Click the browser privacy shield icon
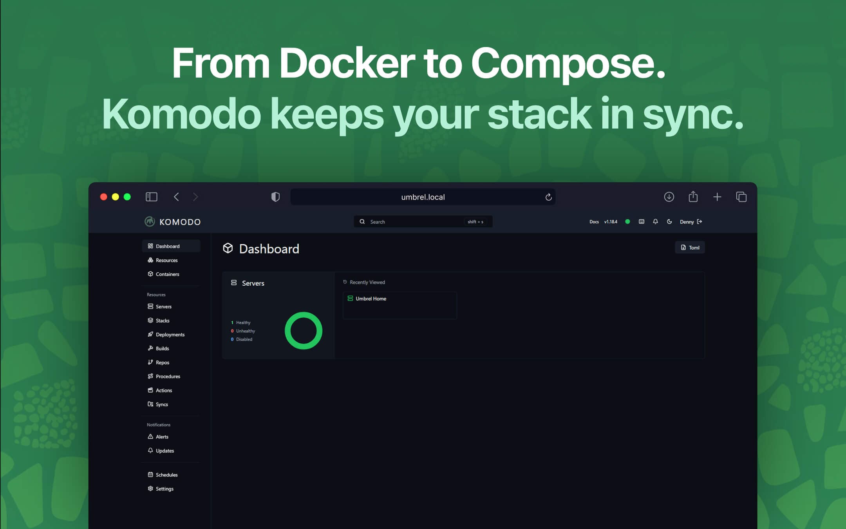The height and width of the screenshot is (529, 846). pyautogui.click(x=275, y=197)
